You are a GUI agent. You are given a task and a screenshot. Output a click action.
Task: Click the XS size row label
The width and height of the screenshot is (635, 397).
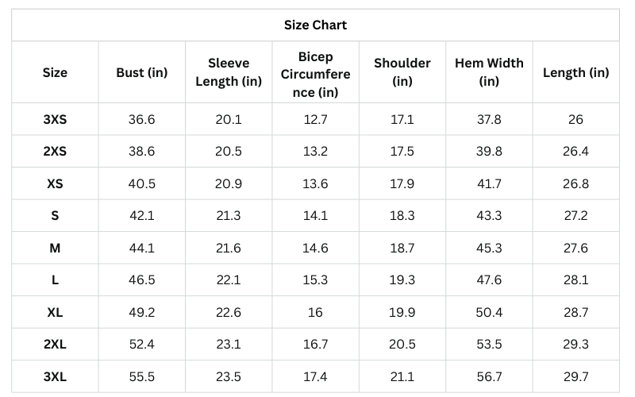(55, 183)
